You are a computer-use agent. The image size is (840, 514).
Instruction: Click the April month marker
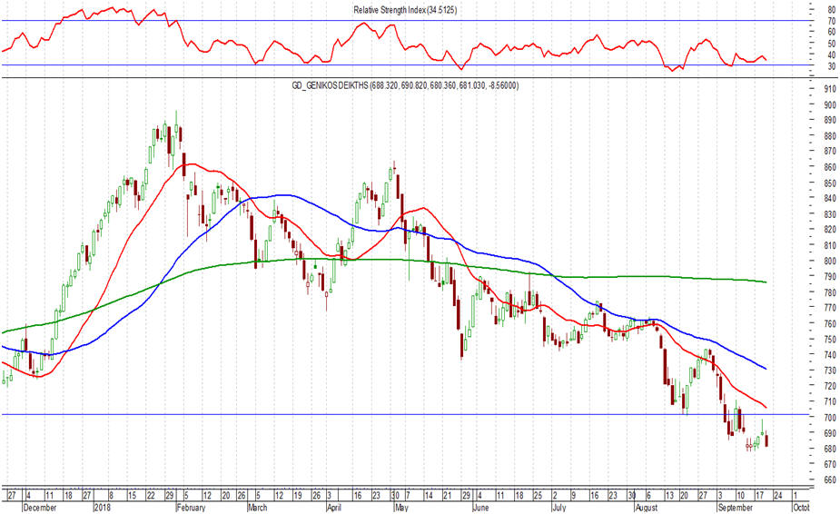tap(334, 507)
